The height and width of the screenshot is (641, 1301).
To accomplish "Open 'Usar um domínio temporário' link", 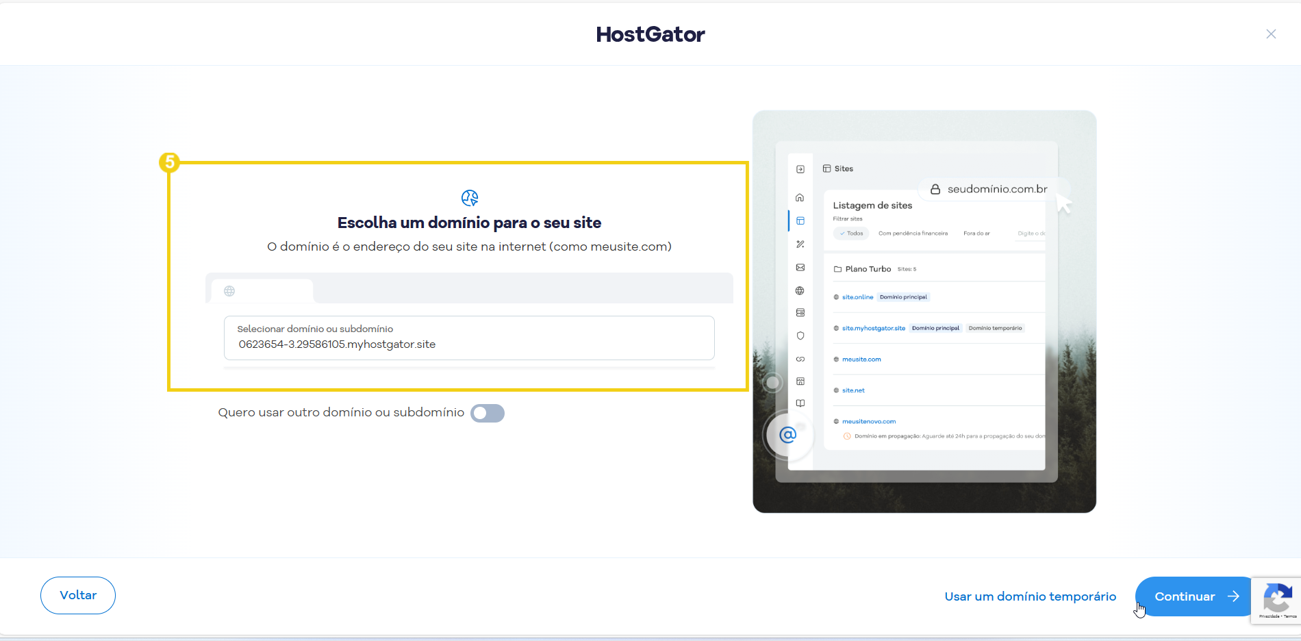I will (1031, 596).
